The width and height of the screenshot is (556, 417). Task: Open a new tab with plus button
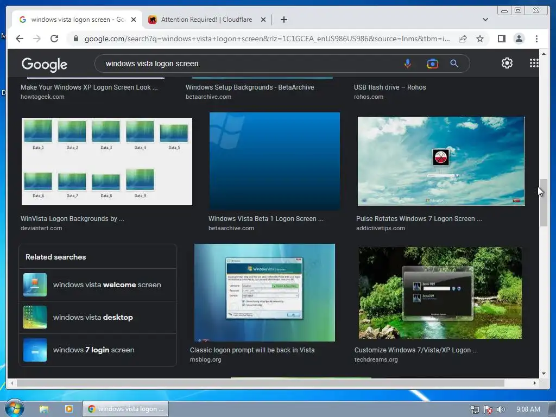283,20
